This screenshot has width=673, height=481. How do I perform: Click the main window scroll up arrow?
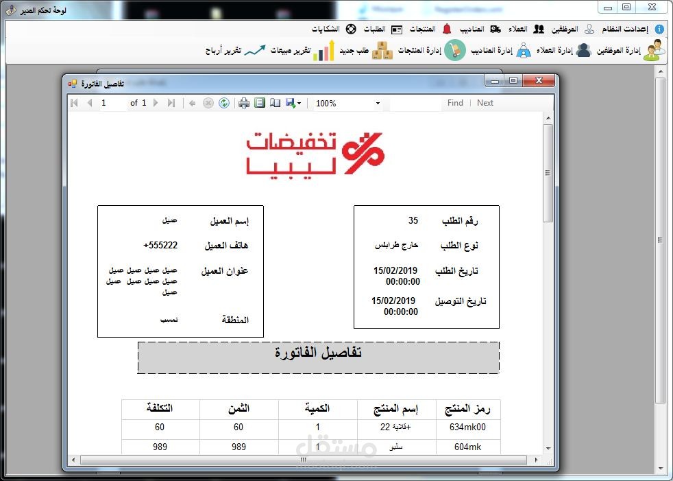660,71
